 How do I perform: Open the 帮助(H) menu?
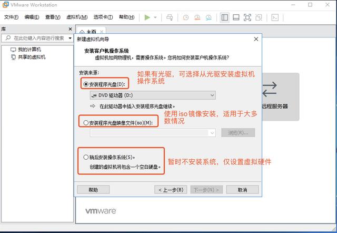point(127,17)
